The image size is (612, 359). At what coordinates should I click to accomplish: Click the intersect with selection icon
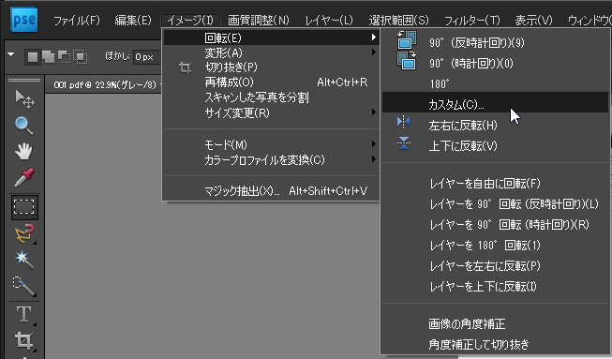point(80,57)
